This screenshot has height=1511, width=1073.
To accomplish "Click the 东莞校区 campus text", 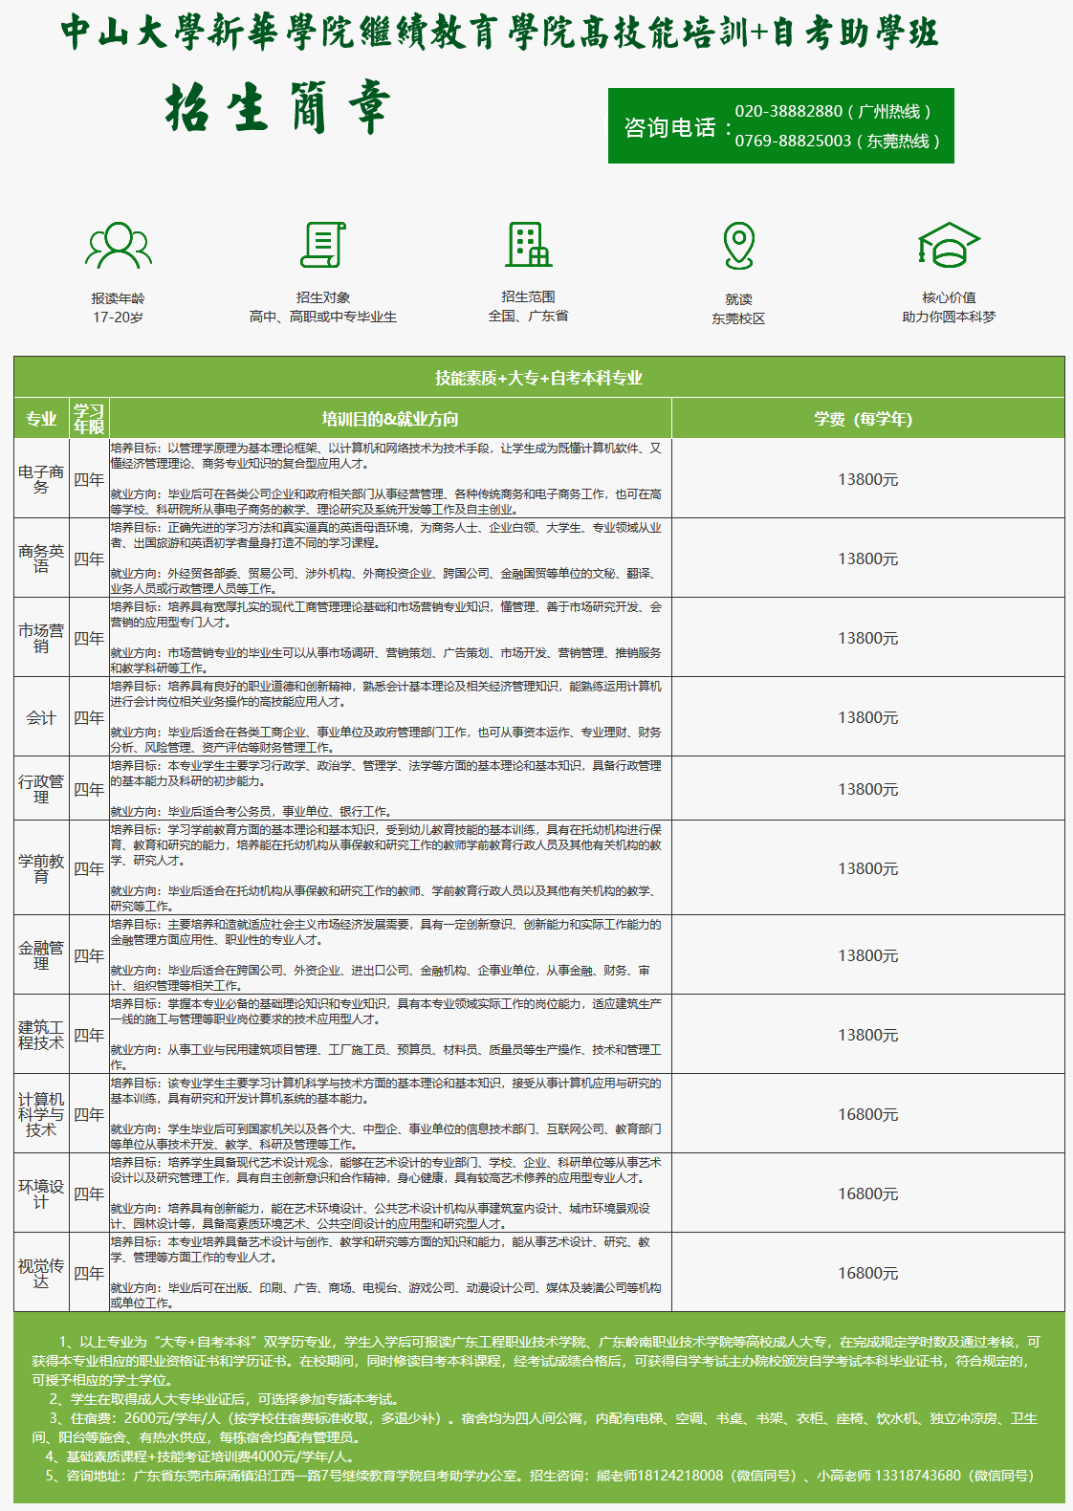I will [738, 318].
